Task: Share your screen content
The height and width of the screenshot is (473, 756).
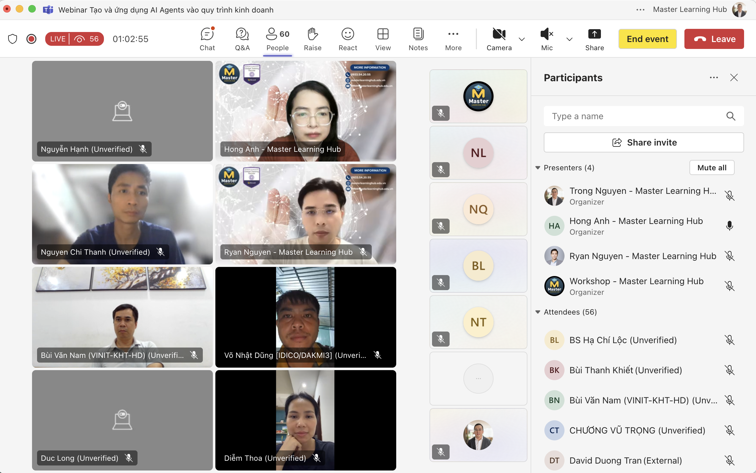Action: click(x=595, y=39)
